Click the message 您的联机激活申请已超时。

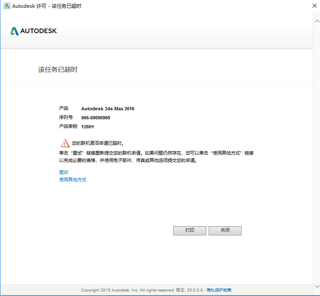point(98,143)
